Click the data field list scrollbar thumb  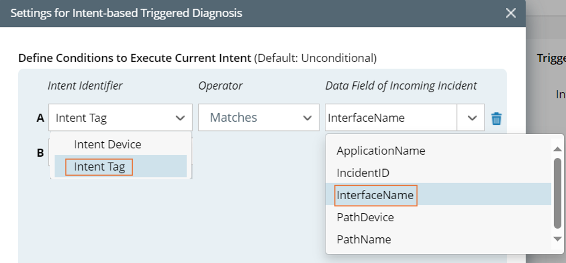pos(558,193)
